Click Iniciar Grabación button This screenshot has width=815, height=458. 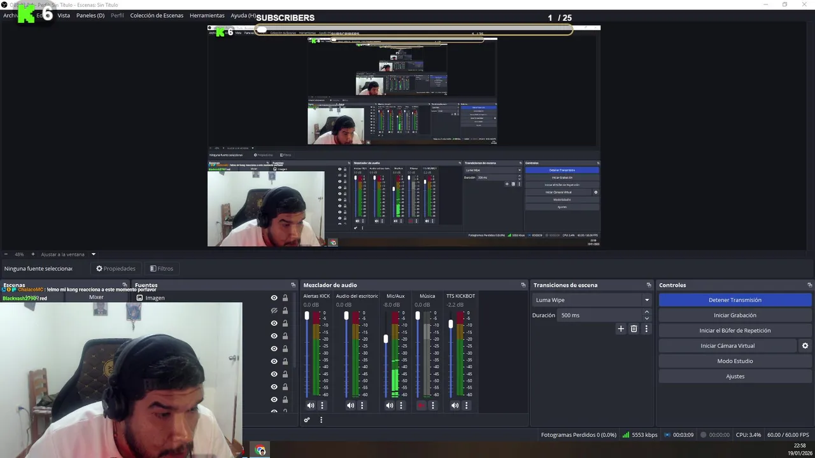tap(735, 316)
